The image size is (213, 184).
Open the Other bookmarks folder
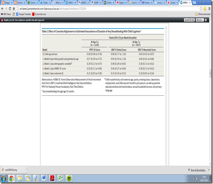[203, 14]
